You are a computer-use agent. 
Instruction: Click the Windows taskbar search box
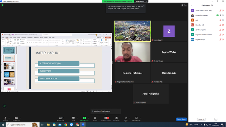point(23,125)
